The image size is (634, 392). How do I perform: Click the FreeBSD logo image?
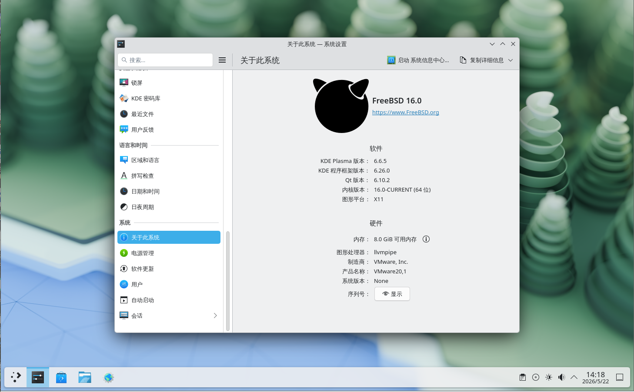click(341, 106)
